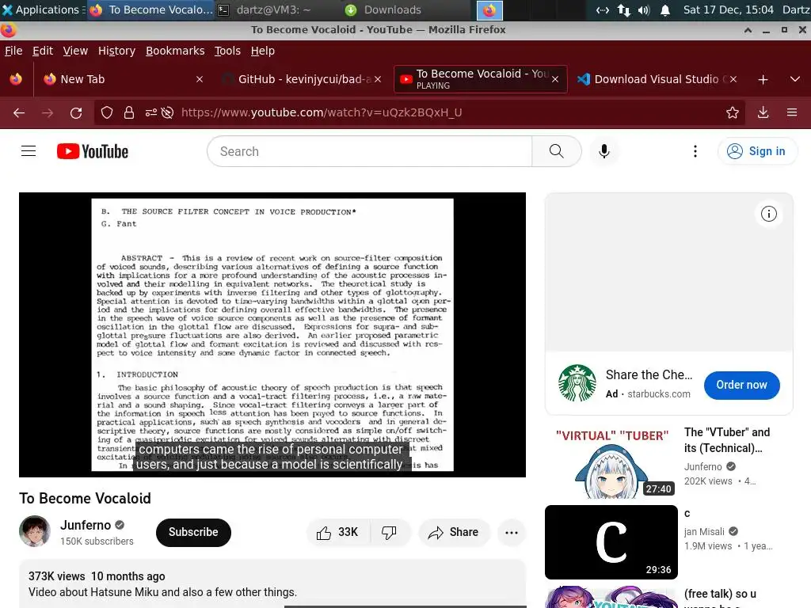Open the Firefox downloads panel arrow
Image resolution: width=811 pixels, height=608 pixels.
pyautogui.click(x=763, y=112)
